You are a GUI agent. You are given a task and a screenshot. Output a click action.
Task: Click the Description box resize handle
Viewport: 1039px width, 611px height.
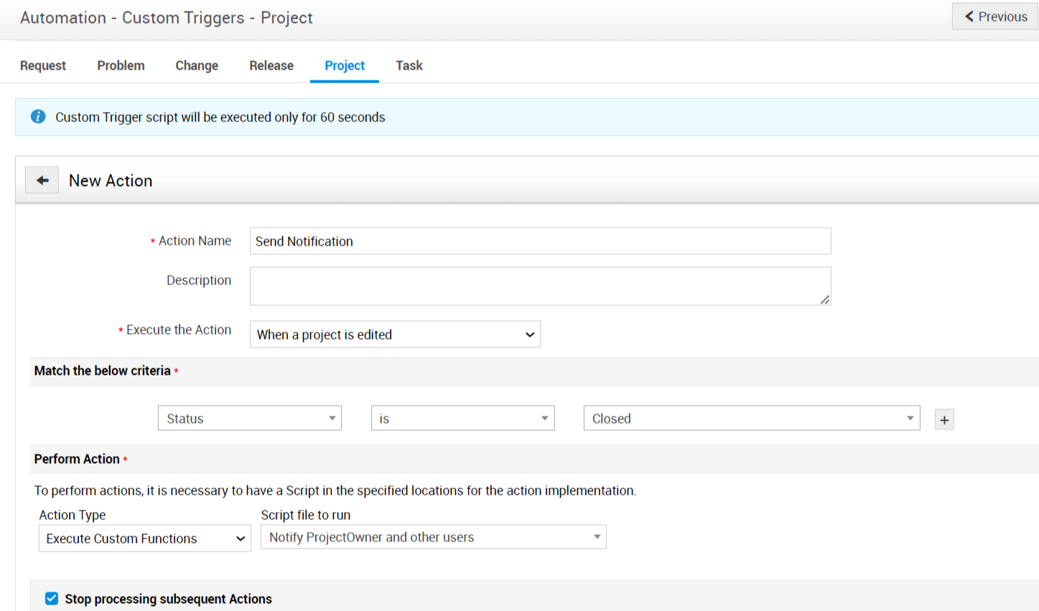click(825, 299)
